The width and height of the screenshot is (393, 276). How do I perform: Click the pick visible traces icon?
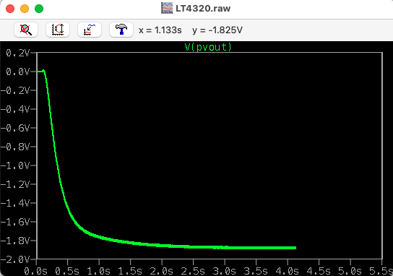[x=90, y=30]
